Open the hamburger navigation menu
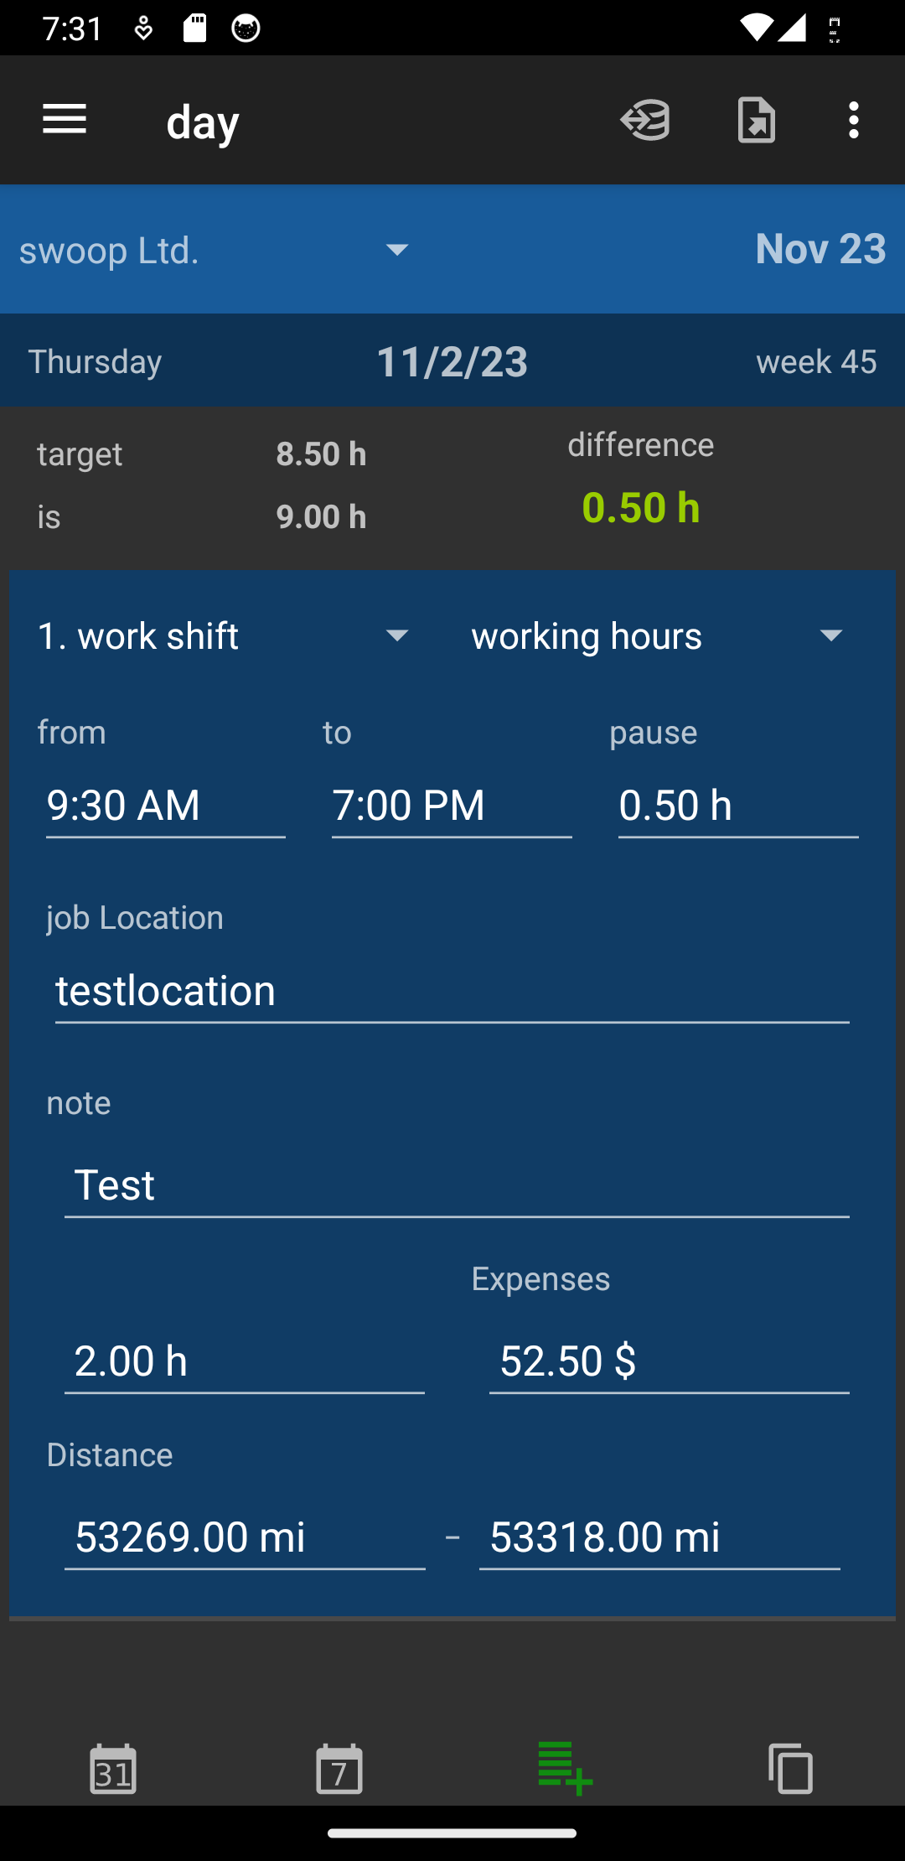This screenshot has height=1861, width=905. 65,120
